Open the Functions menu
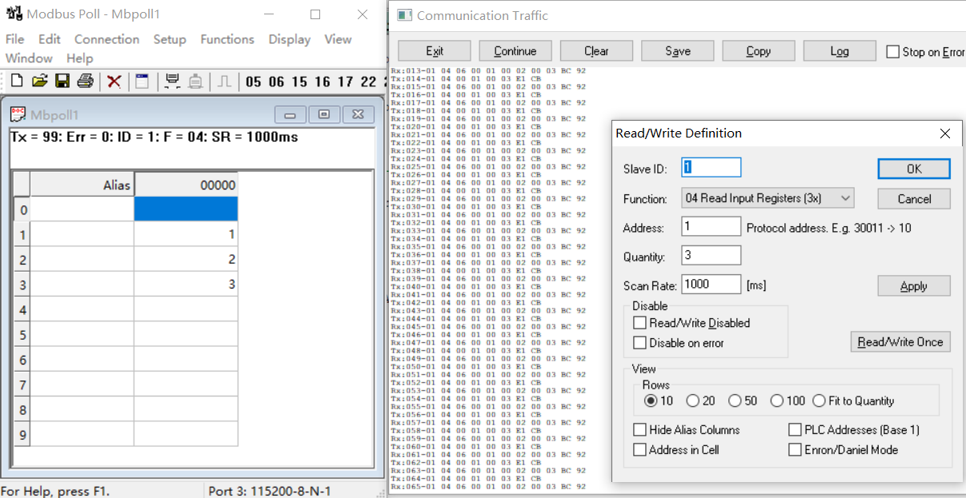The image size is (966, 498). [227, 39]
